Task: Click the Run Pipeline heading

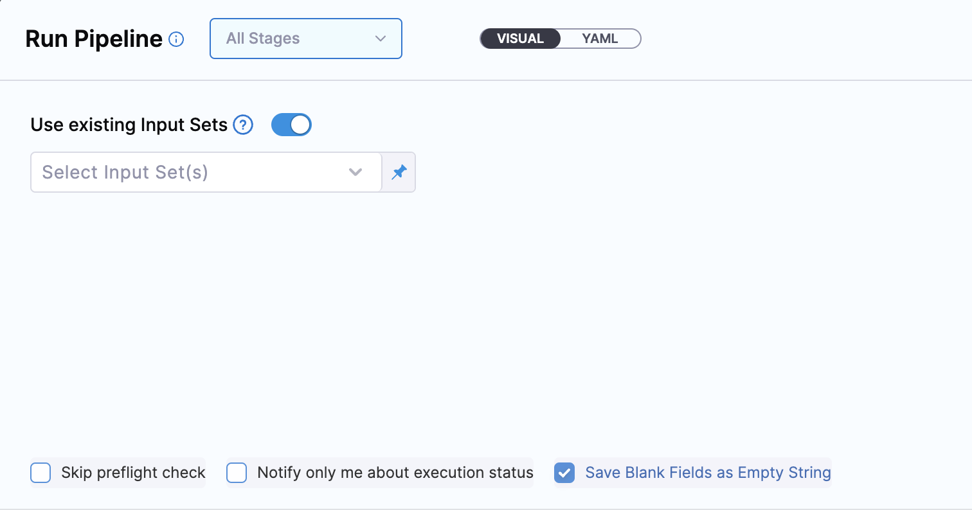Action: point(94,39)
